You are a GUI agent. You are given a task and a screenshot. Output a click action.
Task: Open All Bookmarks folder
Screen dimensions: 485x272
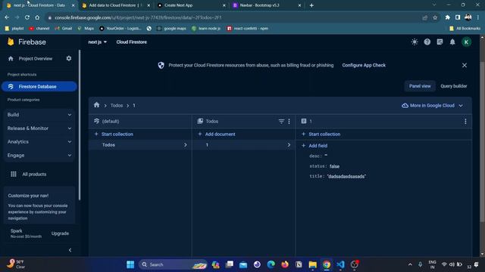tap(465, 29)
